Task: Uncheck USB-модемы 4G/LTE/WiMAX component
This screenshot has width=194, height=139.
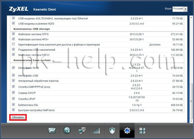Action: (x=13, y=18)
